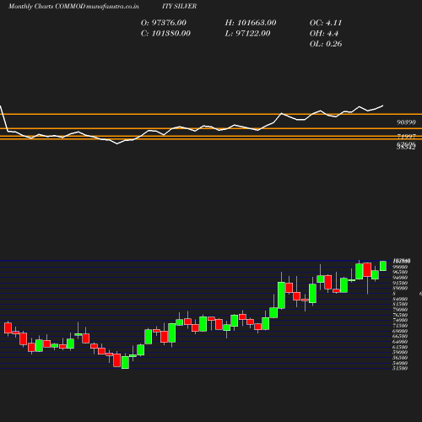Click the 84000 price axis label
This screenshot has width=422, height=422.
pyautogui.click(x=400, y=299)
